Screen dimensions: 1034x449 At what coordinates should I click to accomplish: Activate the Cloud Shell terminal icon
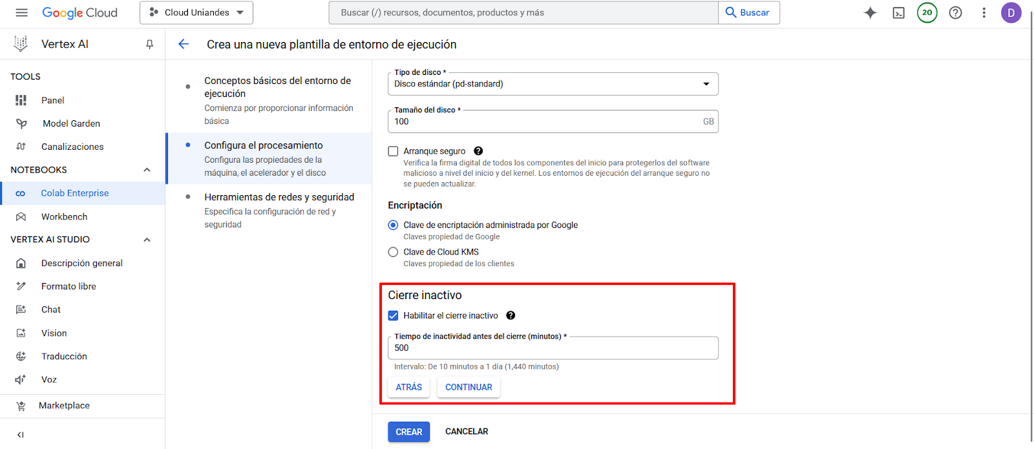898,12
